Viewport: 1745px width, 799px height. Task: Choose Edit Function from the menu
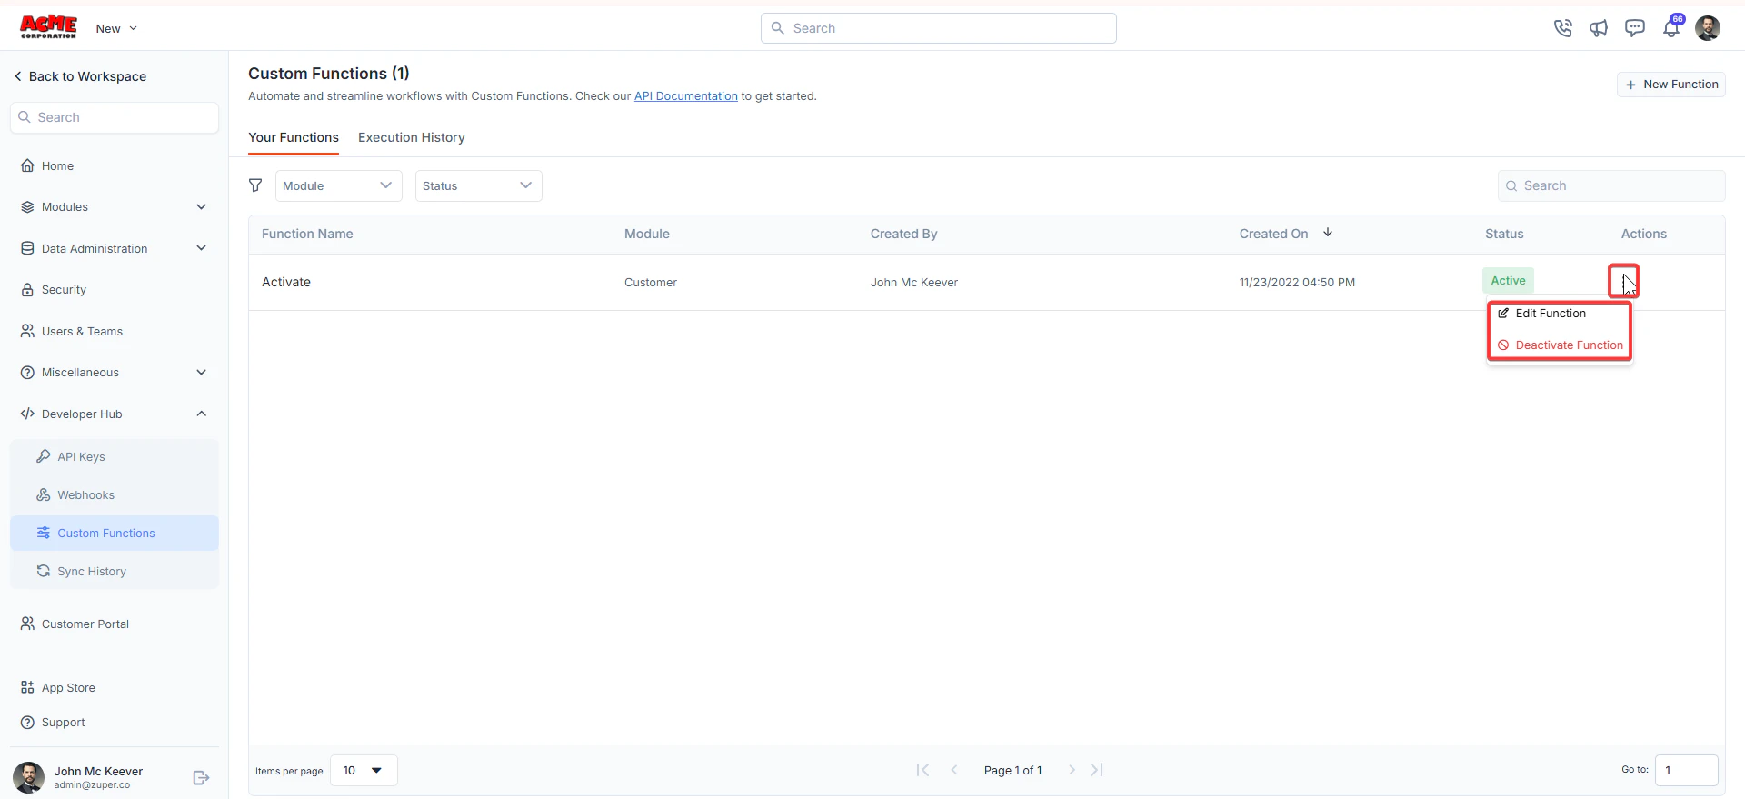[x=1560, y=314]
